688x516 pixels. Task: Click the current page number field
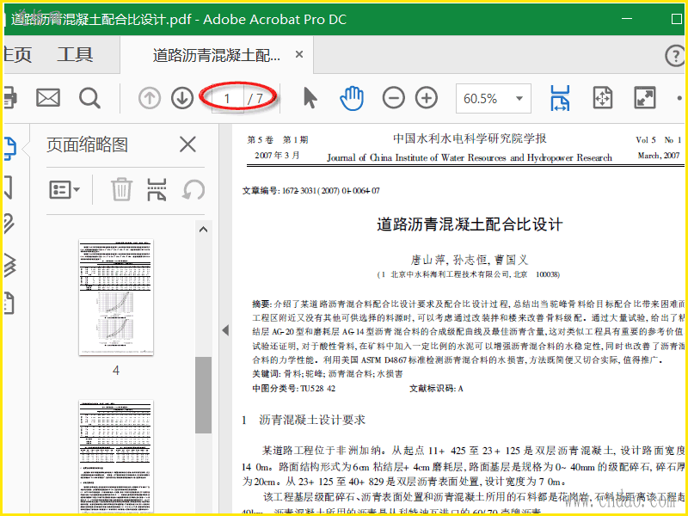coord(227,98)
